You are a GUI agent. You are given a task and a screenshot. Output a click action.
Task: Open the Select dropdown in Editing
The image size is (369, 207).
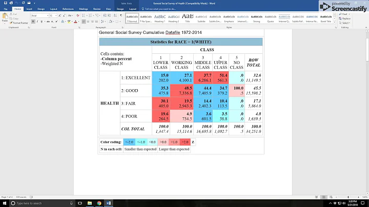tap(345, 23)
